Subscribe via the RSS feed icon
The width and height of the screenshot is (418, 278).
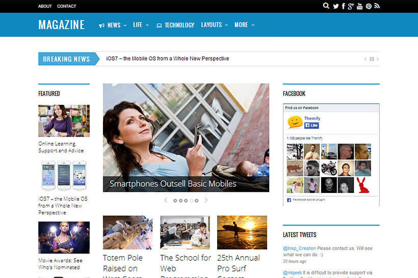[377, 6]
